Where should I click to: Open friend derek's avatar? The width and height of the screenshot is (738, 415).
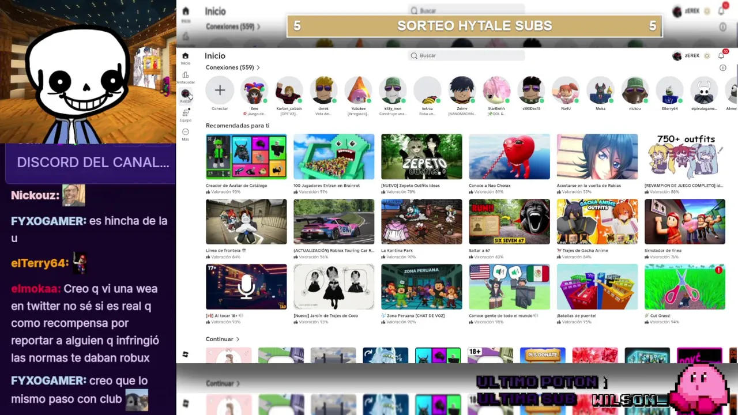coord(323,90)
